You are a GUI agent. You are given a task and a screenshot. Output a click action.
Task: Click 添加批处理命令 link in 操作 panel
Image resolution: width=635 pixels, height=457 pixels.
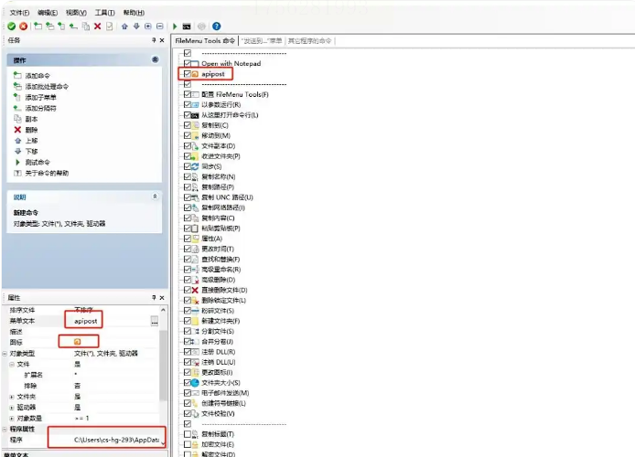coord(47,87)
